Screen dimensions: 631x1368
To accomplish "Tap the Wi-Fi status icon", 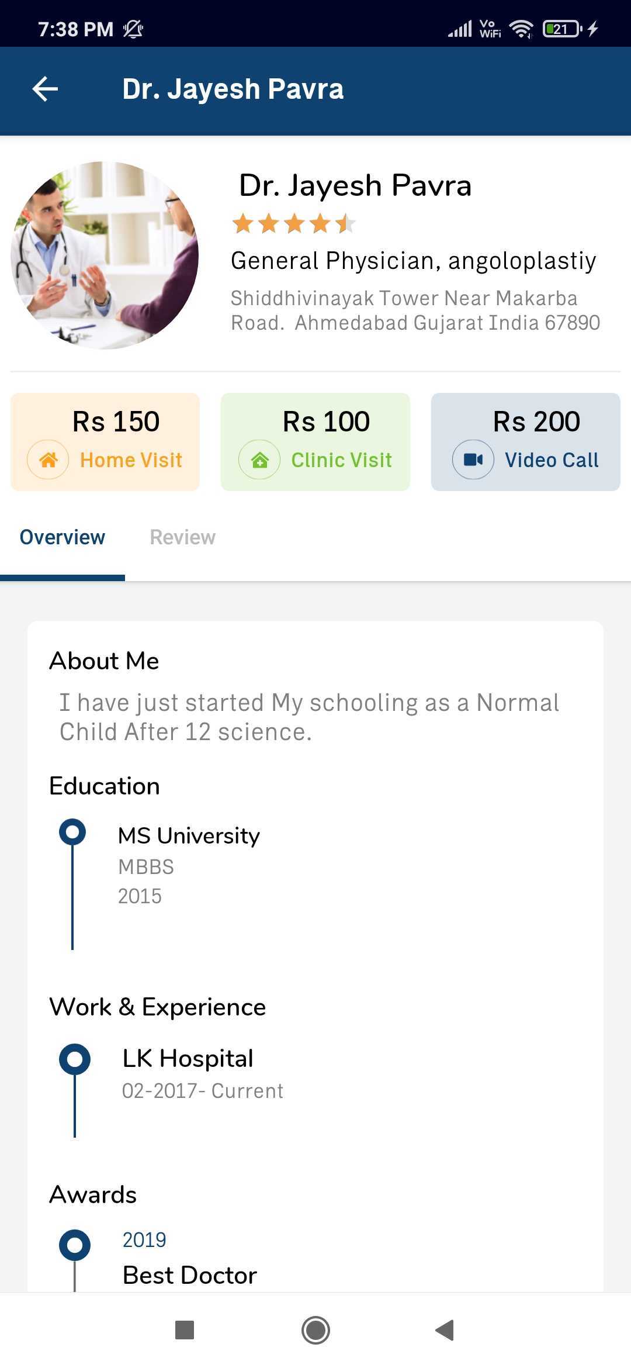I will [521, 29].
